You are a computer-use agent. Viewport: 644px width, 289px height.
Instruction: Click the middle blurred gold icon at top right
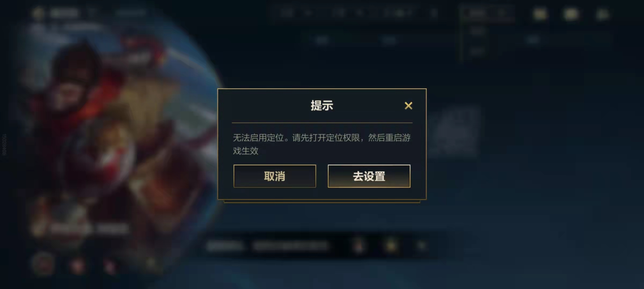click(x=571, y=14)
